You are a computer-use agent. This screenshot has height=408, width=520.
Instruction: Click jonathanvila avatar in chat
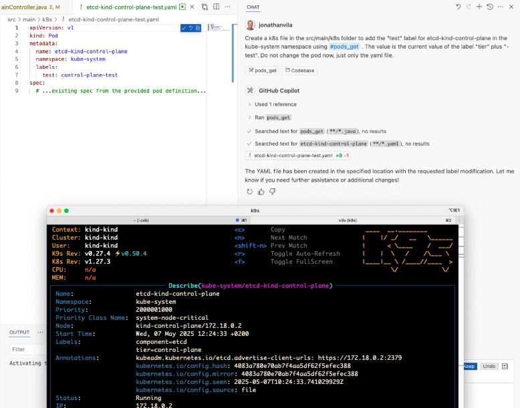coord(250,25)
